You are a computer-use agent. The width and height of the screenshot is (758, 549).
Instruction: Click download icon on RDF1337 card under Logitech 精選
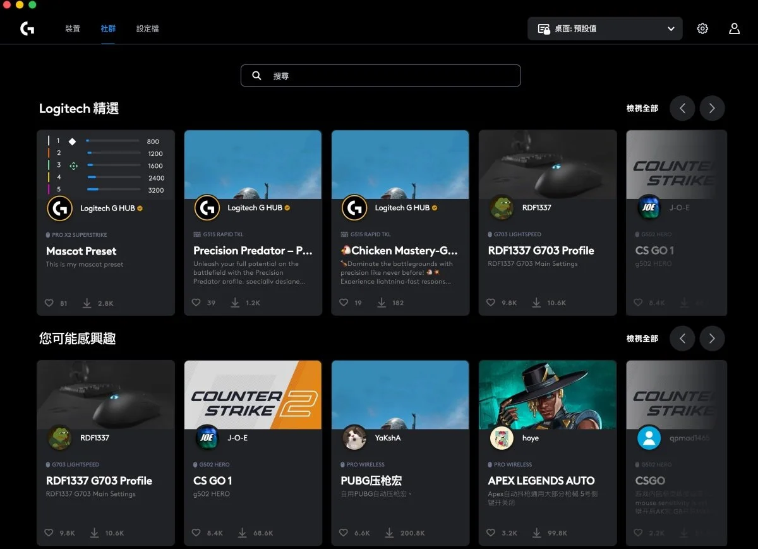pos(536,303)
